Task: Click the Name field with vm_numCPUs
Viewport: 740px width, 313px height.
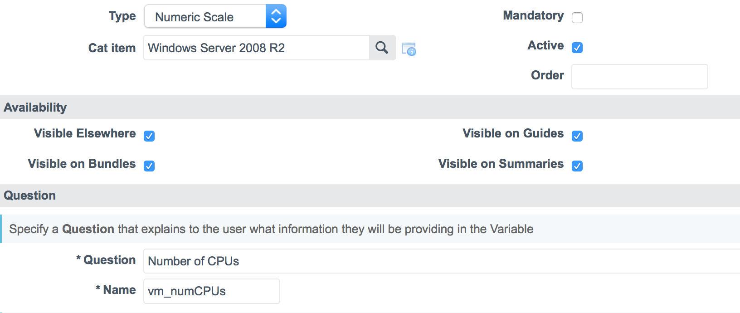Action: point(211,291)
